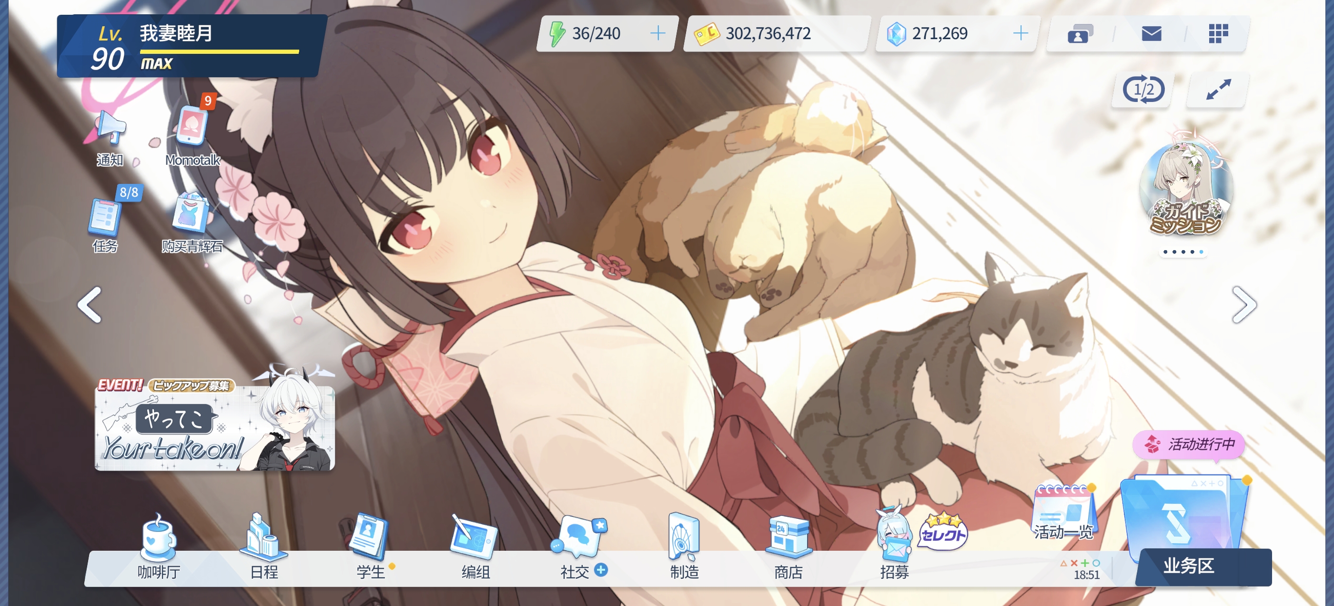Image resolution: width=1334 pixels, height=606 pixels.
Task: Tap the yellow credits coin icon
Action: click(x=707, y=34)
